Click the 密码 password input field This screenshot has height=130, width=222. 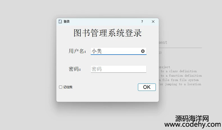pos(119,69)
